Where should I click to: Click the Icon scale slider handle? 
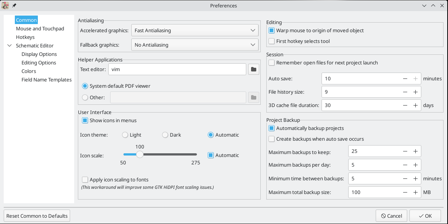click(x=140, y=154)
